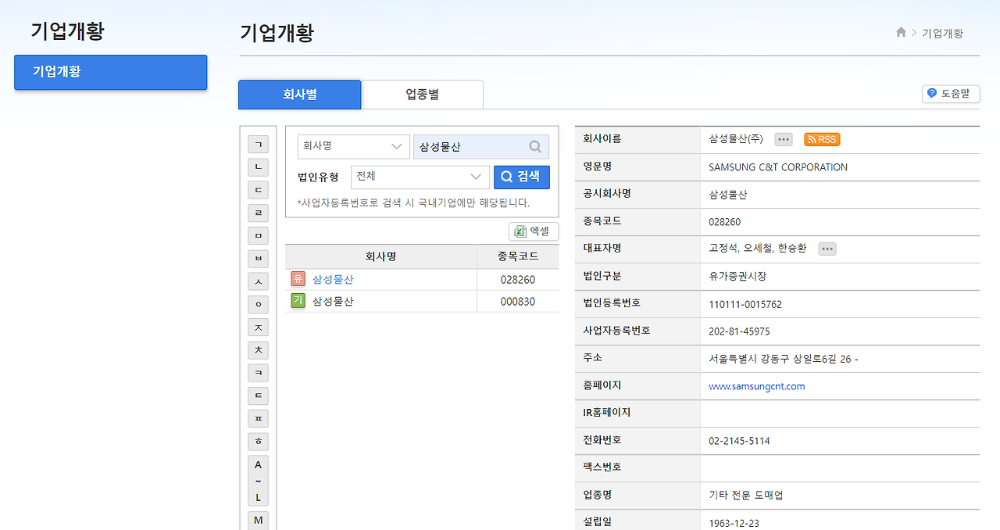This screenshot has width=1000, height=530.
Task: Filter by initial consonant ㅍ
Action: coord(259,417)
